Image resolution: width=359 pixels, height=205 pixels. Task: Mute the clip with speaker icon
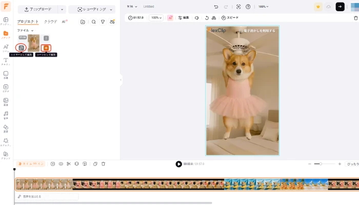(x=196, y=17)
